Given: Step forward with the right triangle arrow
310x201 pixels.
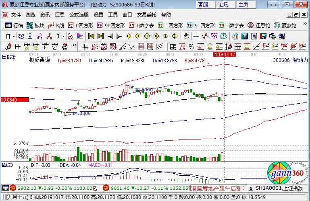Looking at the screenshot, I should [x=119, y=36].
